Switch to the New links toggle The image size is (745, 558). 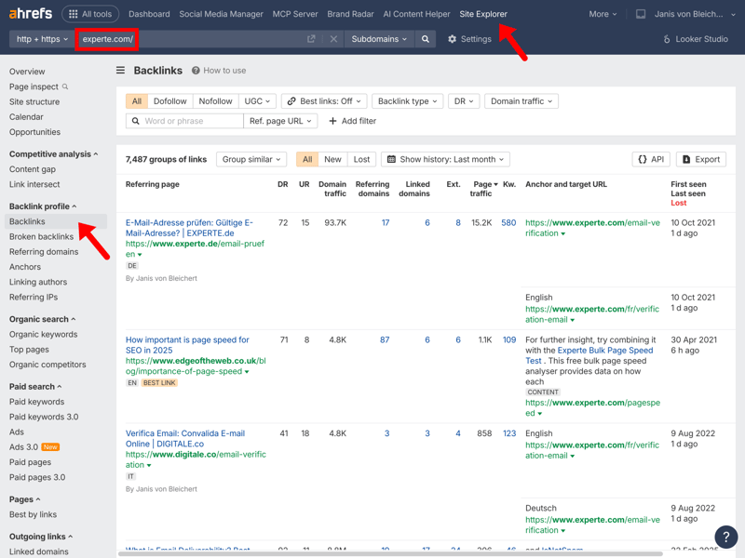pos(332,159)
